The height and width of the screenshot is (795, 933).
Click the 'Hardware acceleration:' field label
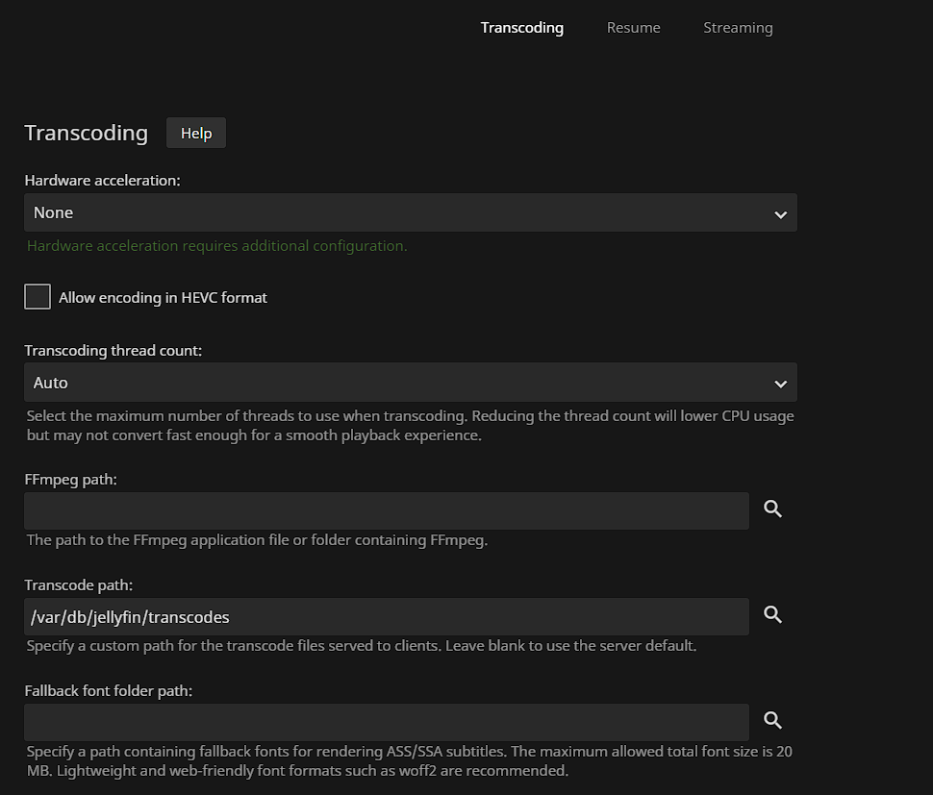tap(102, 181)
